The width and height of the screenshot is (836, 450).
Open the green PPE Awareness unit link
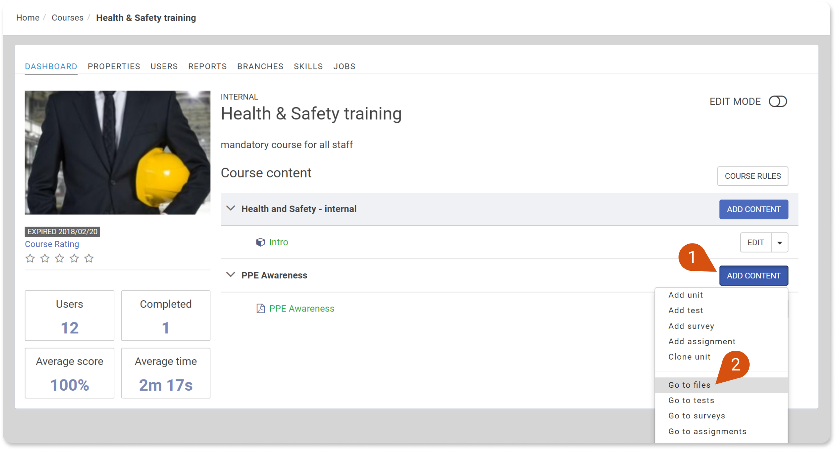(302, 309)
